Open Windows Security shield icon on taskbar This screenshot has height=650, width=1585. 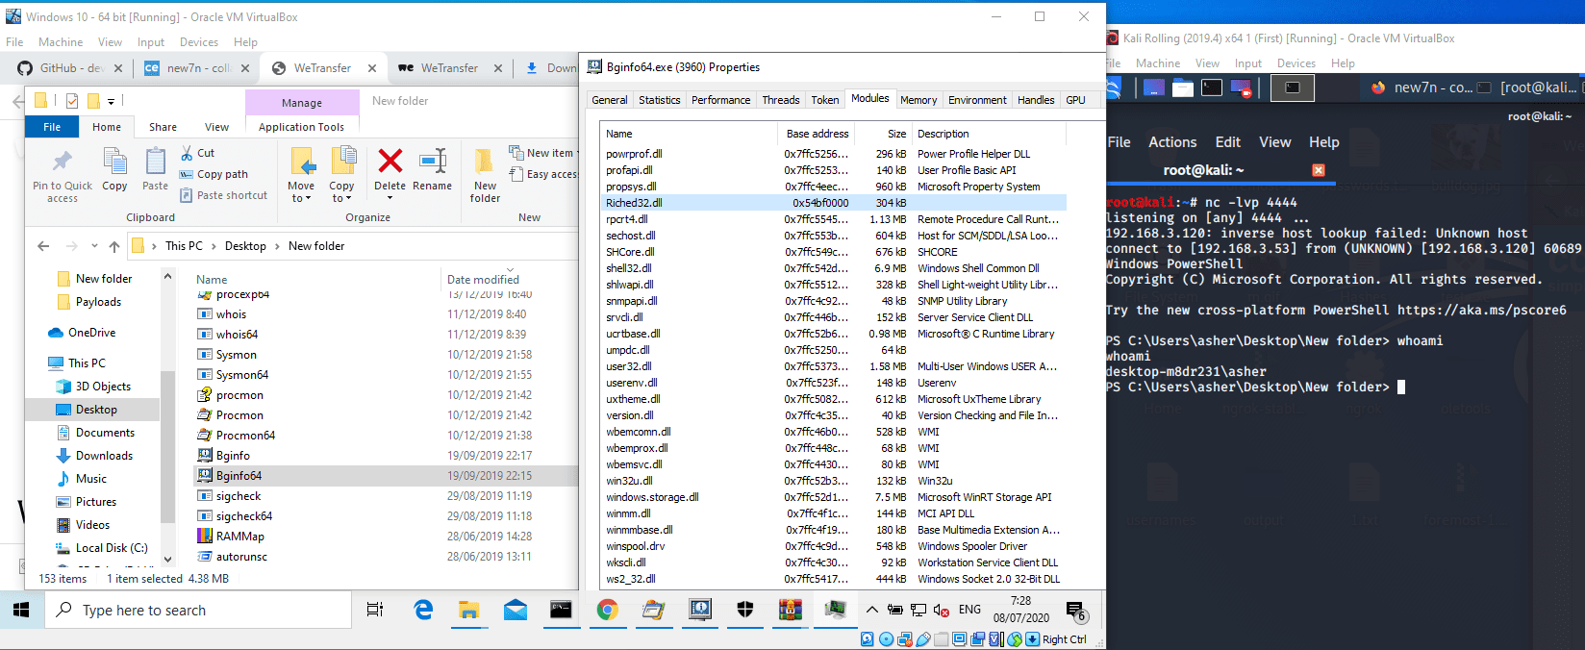point(745,610)
